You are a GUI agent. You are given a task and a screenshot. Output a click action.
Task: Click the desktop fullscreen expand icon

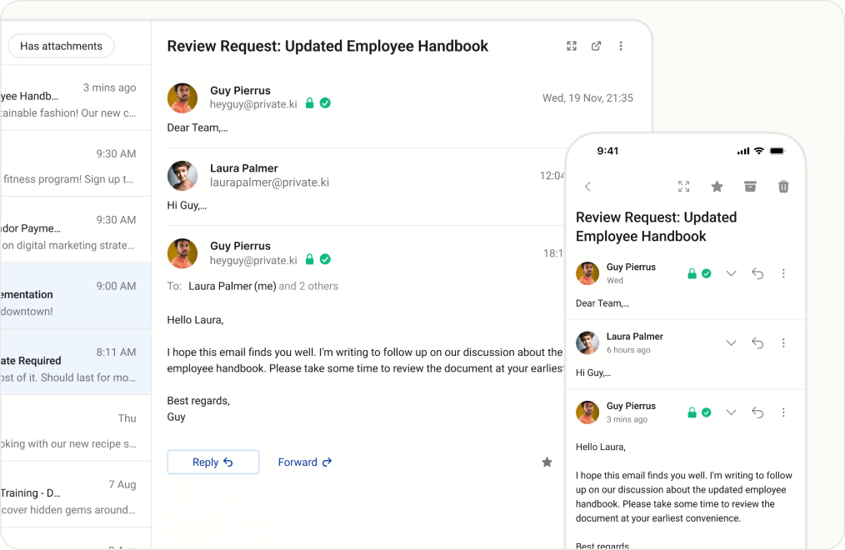pos(572,46)
